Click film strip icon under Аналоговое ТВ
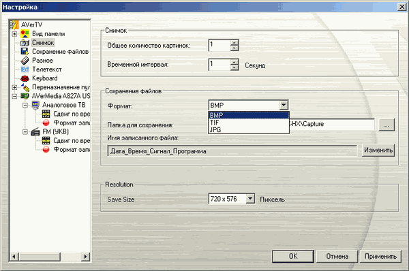 click(x=46, y=114)
